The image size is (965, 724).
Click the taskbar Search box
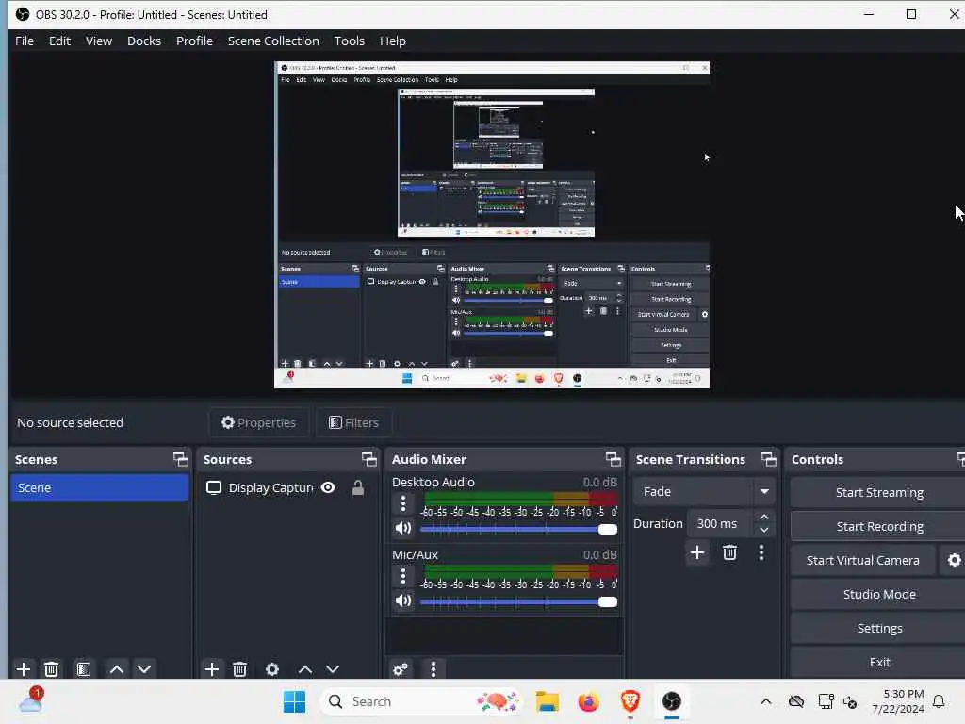tap(421, 701)
